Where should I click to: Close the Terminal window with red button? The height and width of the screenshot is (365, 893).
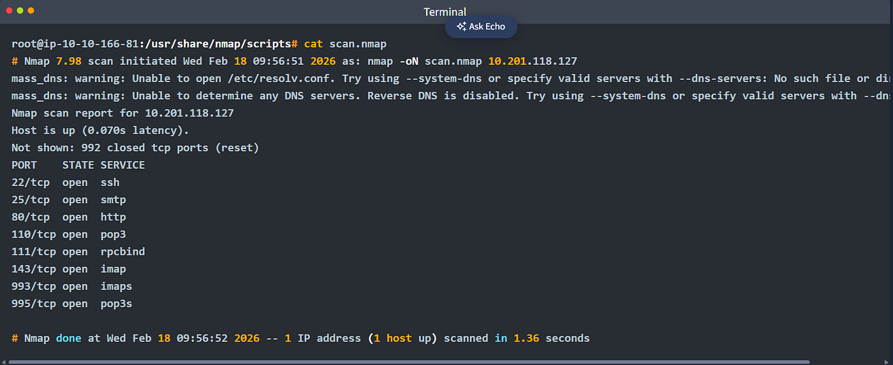(10, 11)
